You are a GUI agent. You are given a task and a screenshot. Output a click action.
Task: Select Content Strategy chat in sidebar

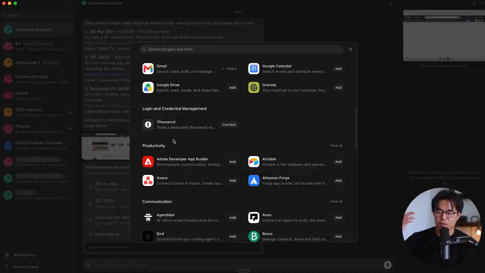tap(38, 79)
